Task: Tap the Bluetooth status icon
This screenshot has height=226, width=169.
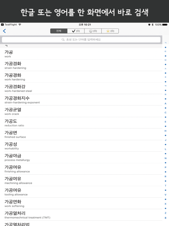Action: click(x=153, y=24)
